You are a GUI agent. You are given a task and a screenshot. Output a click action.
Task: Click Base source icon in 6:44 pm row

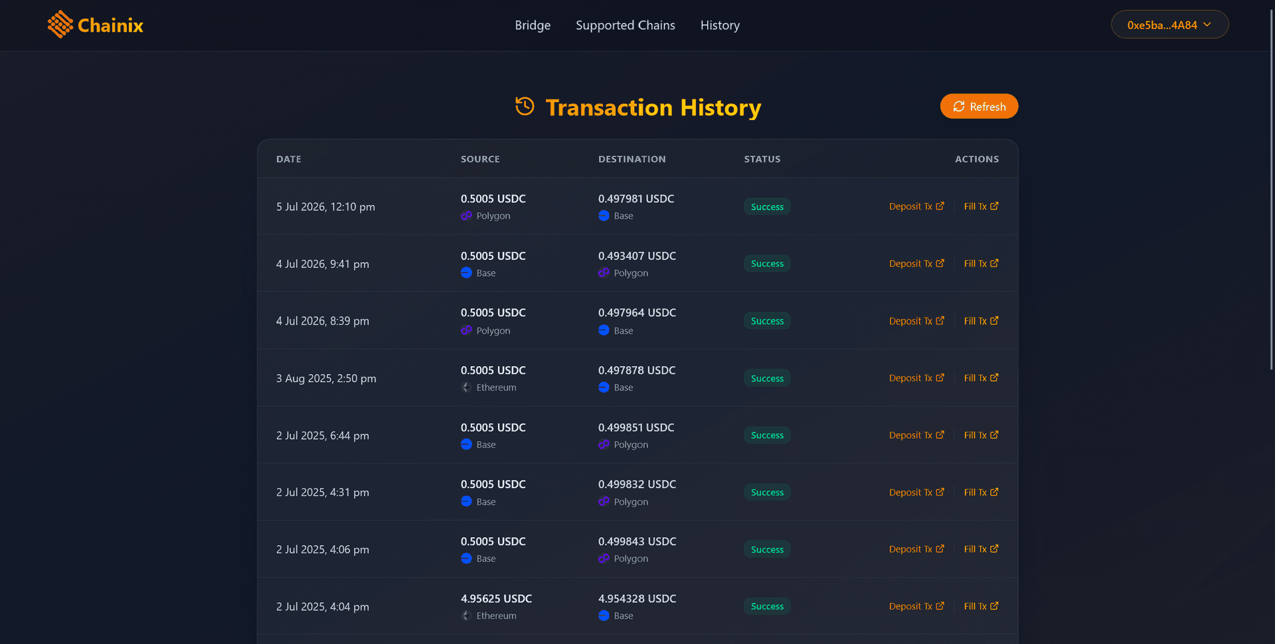coord(466,444)
